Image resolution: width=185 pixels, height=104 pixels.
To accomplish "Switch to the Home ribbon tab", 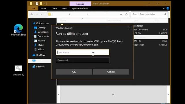I will tap(43, 8).
